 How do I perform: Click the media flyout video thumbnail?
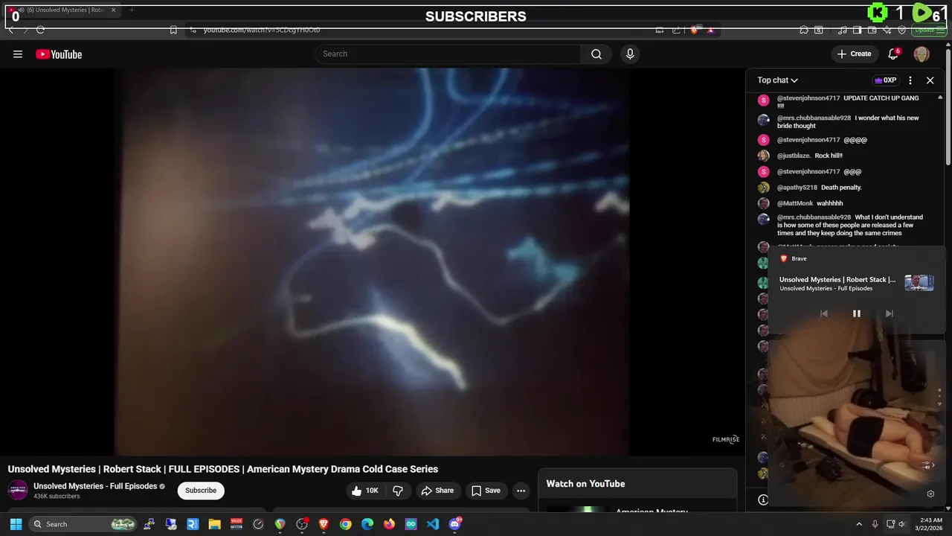tap(919, 283)
